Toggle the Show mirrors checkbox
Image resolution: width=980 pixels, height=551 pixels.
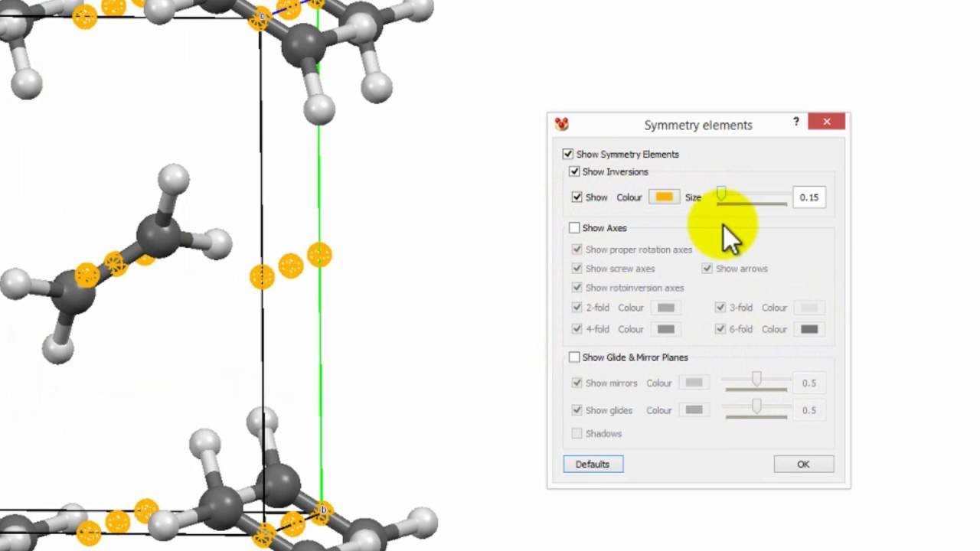[x=577, y=383]
